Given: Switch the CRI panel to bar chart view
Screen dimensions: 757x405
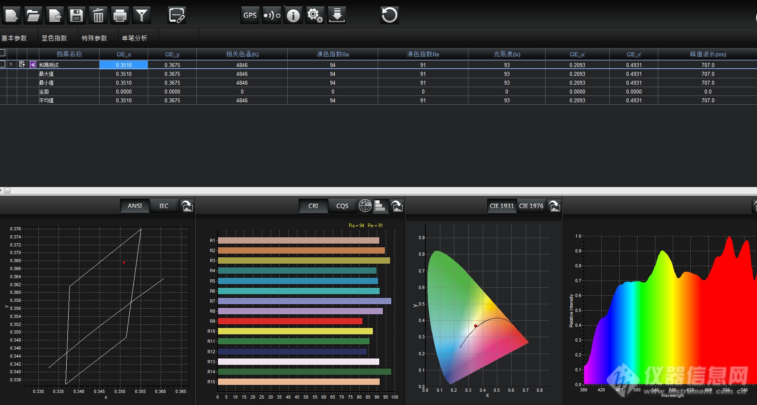Looking at the screenshot, I should [x=380, y=206].
